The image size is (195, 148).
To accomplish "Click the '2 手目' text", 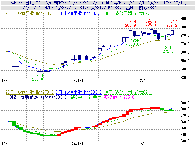I will pyautogui.click(x=95, y=97).
